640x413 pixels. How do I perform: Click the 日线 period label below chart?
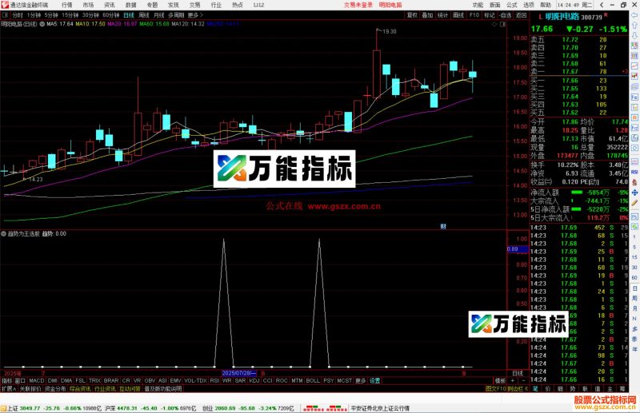point(518,373)
